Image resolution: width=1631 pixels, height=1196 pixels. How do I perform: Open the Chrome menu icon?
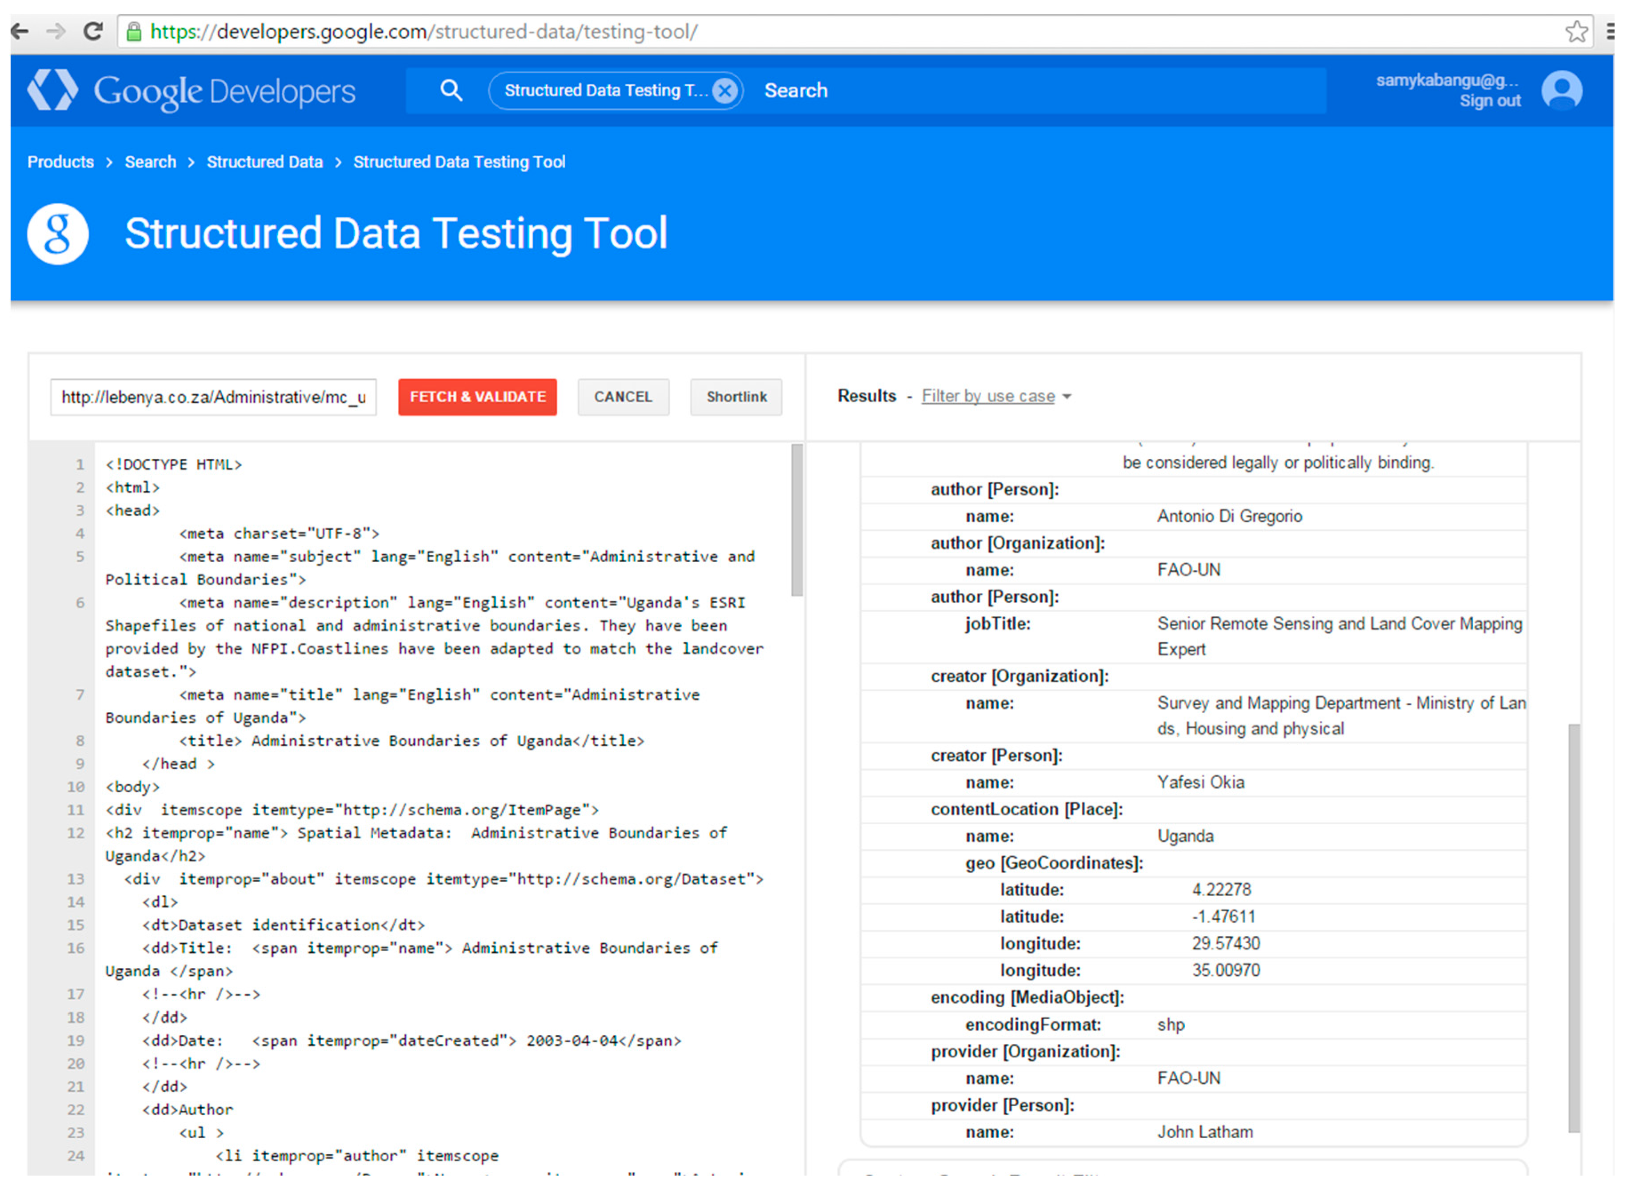click(1610, 31)
